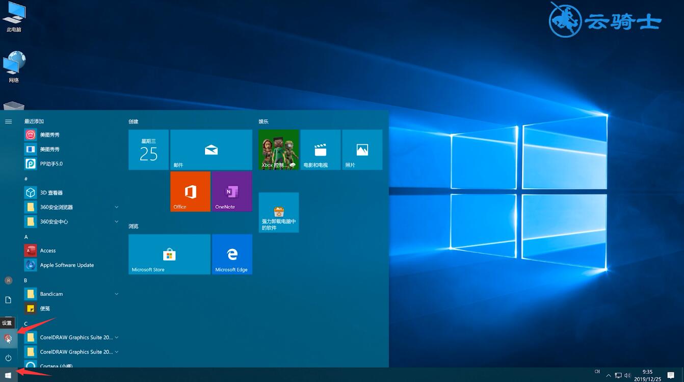Open the Xbox 控制台 tile

coord(279,149)
